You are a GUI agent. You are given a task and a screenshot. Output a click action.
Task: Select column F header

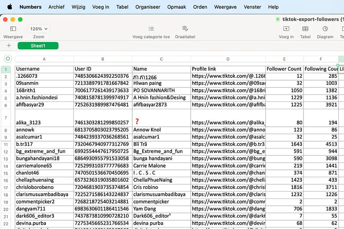click(321, 59)
